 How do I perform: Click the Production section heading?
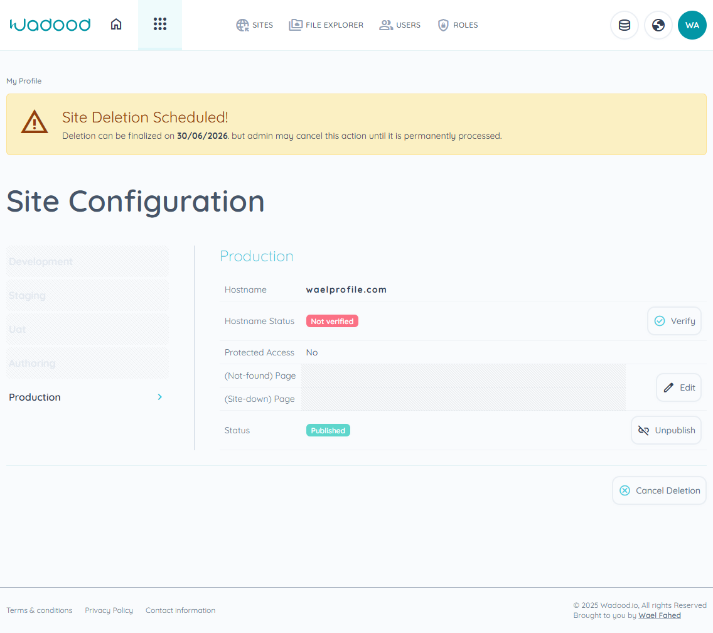[x=257, y=256]
